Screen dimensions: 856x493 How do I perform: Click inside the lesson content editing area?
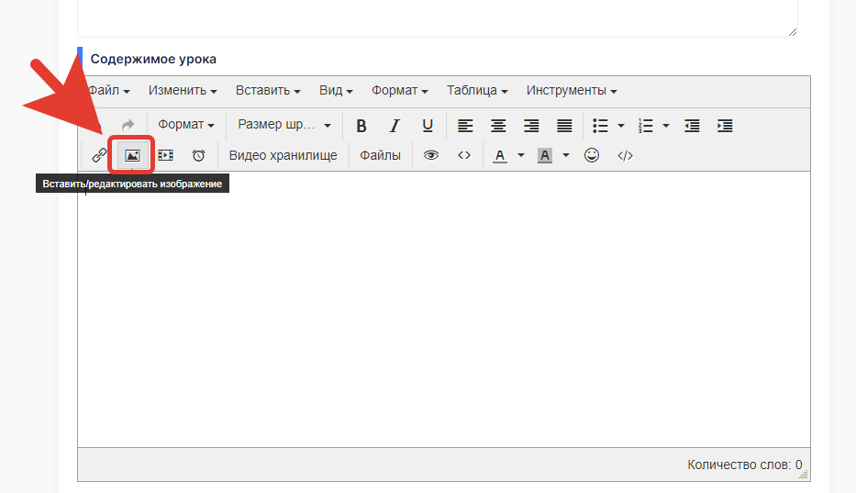point(444,309)
